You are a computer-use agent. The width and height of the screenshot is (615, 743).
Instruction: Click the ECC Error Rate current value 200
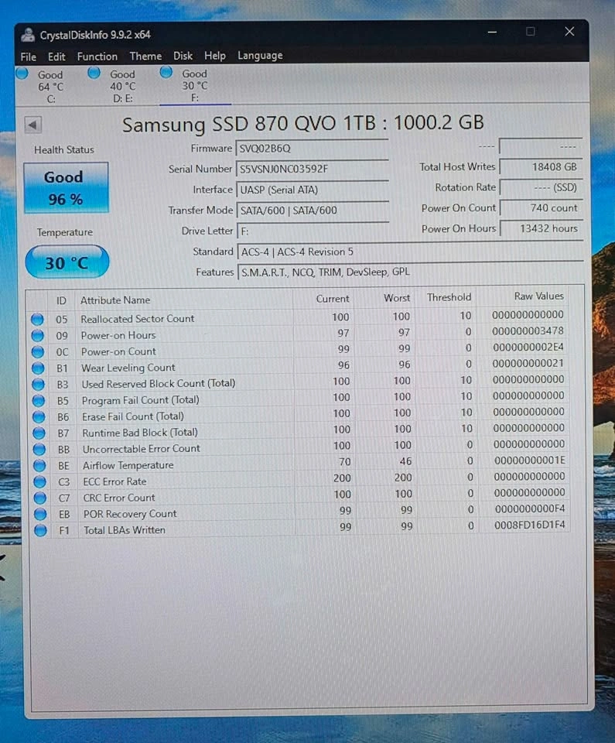point(342,478)
